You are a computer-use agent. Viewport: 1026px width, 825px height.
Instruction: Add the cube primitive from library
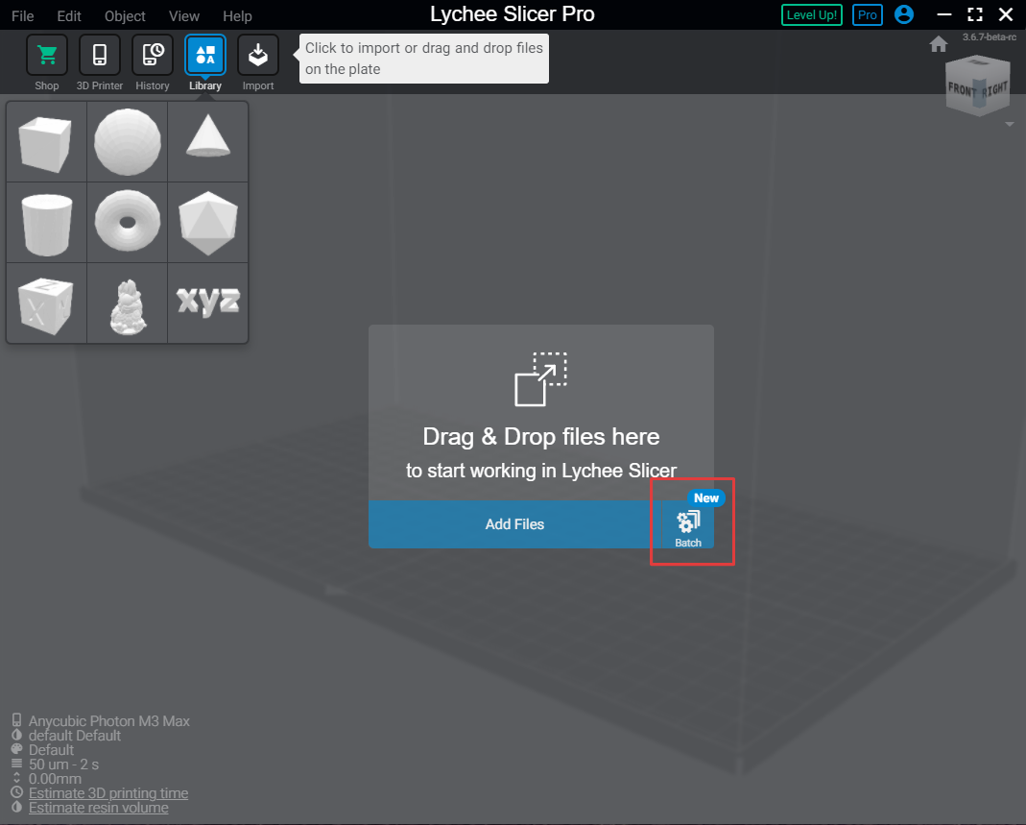46,142
